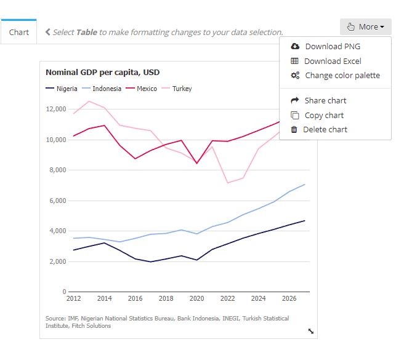Click the color palette gears icon
This screenshot has width=404, height=350.
click(294, 76)
